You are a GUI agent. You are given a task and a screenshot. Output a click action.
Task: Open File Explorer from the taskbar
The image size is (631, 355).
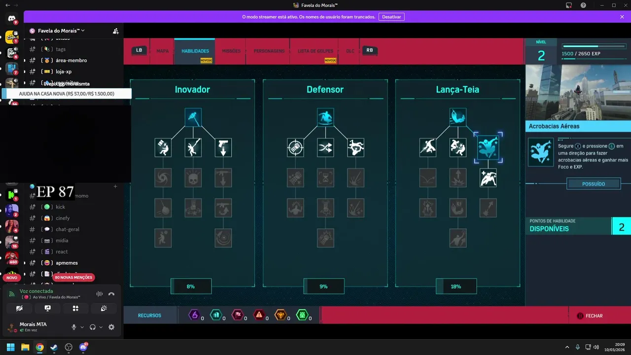[25, 347]
